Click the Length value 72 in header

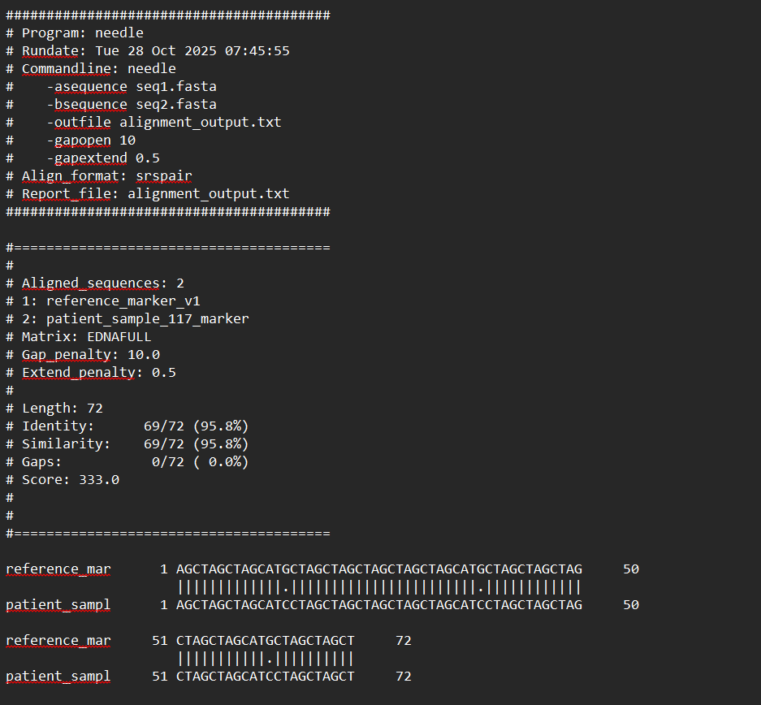coord(94,409)
